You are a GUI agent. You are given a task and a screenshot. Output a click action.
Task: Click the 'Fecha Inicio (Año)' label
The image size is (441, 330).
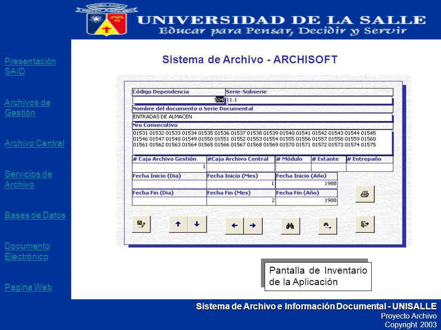(301, 176)
